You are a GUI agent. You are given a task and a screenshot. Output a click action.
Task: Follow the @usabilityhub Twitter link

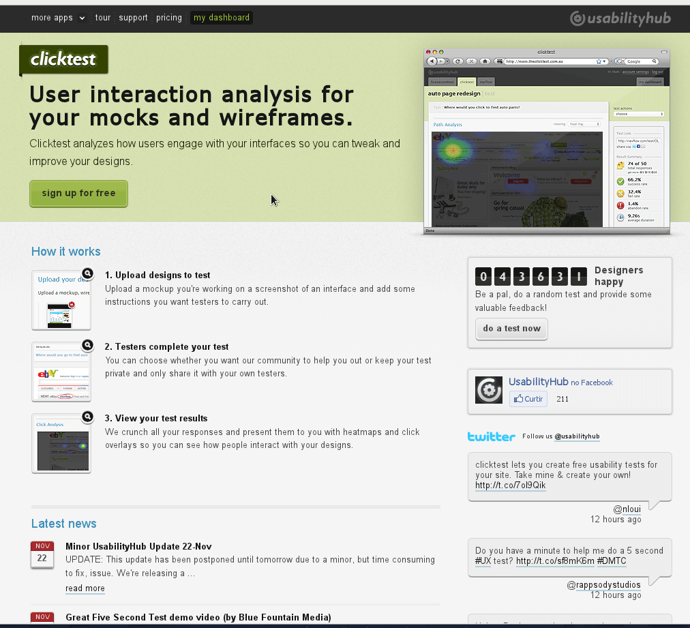click(577, 436)
